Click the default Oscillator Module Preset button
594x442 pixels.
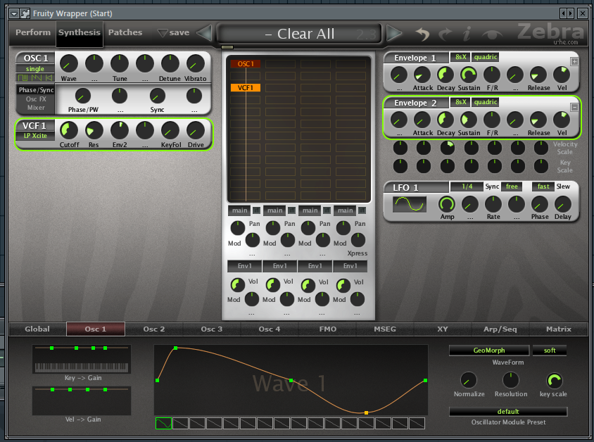pos(508,412)
